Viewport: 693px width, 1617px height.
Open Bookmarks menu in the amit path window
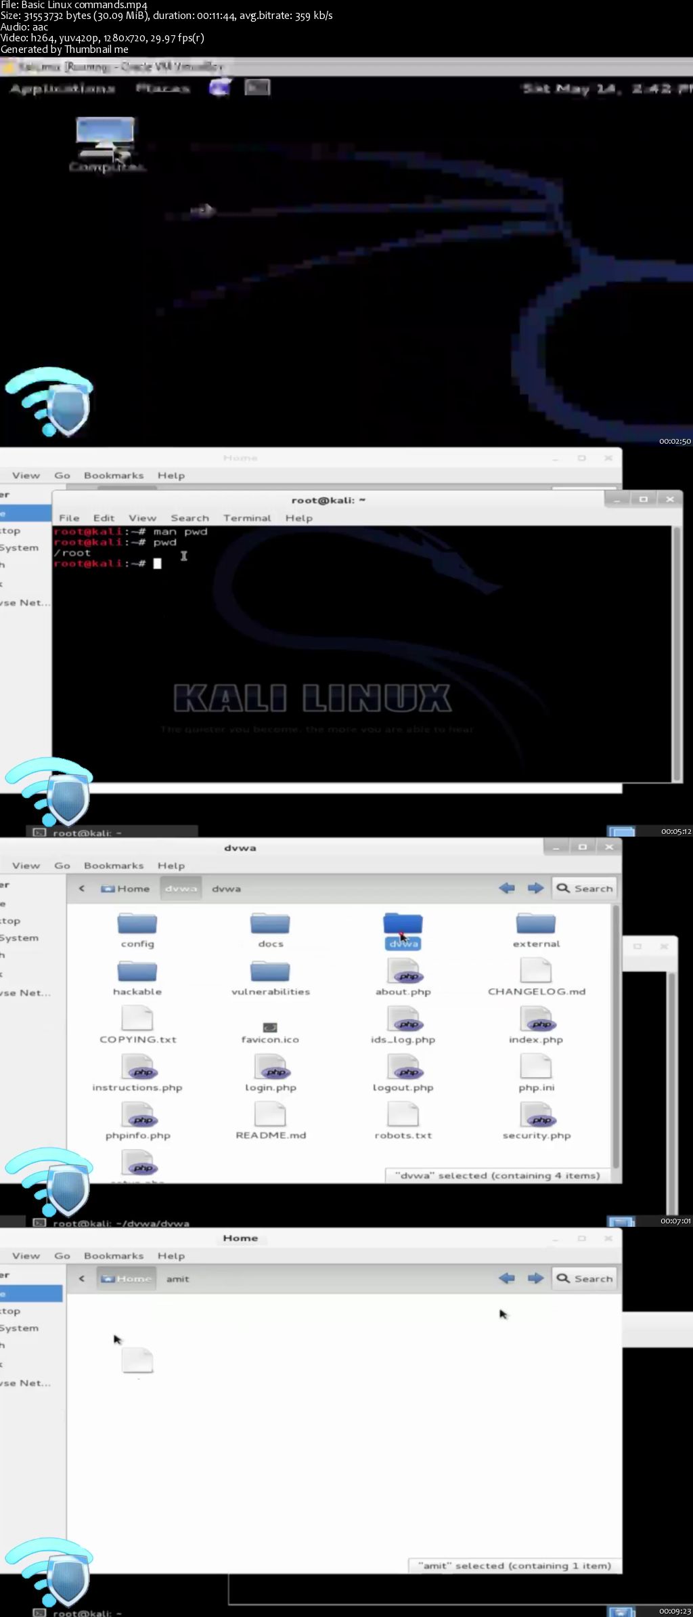pos(114,1256)
